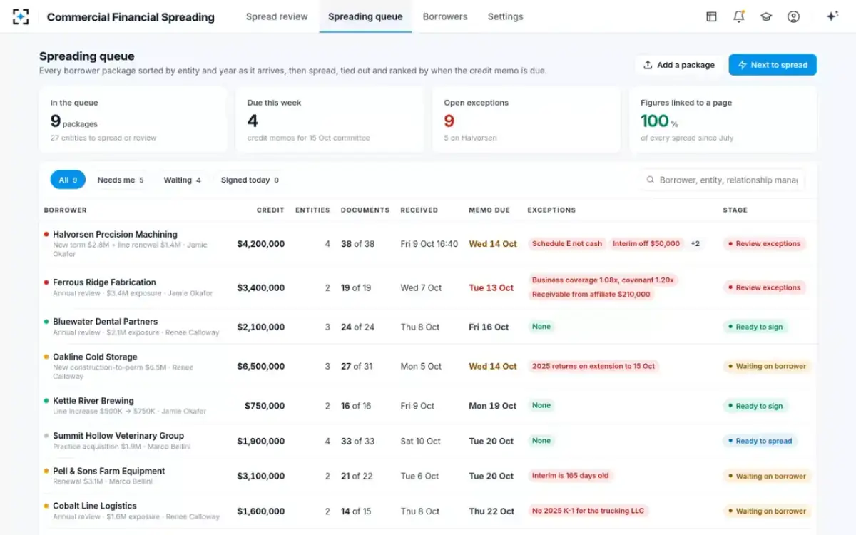
Task: Sort by the Received column header
Action: (x=419, y=210)
